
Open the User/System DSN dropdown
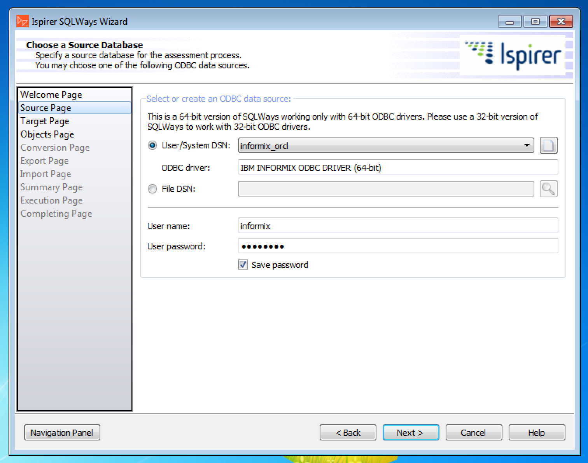pyautogui.click(x=386, y=146)
